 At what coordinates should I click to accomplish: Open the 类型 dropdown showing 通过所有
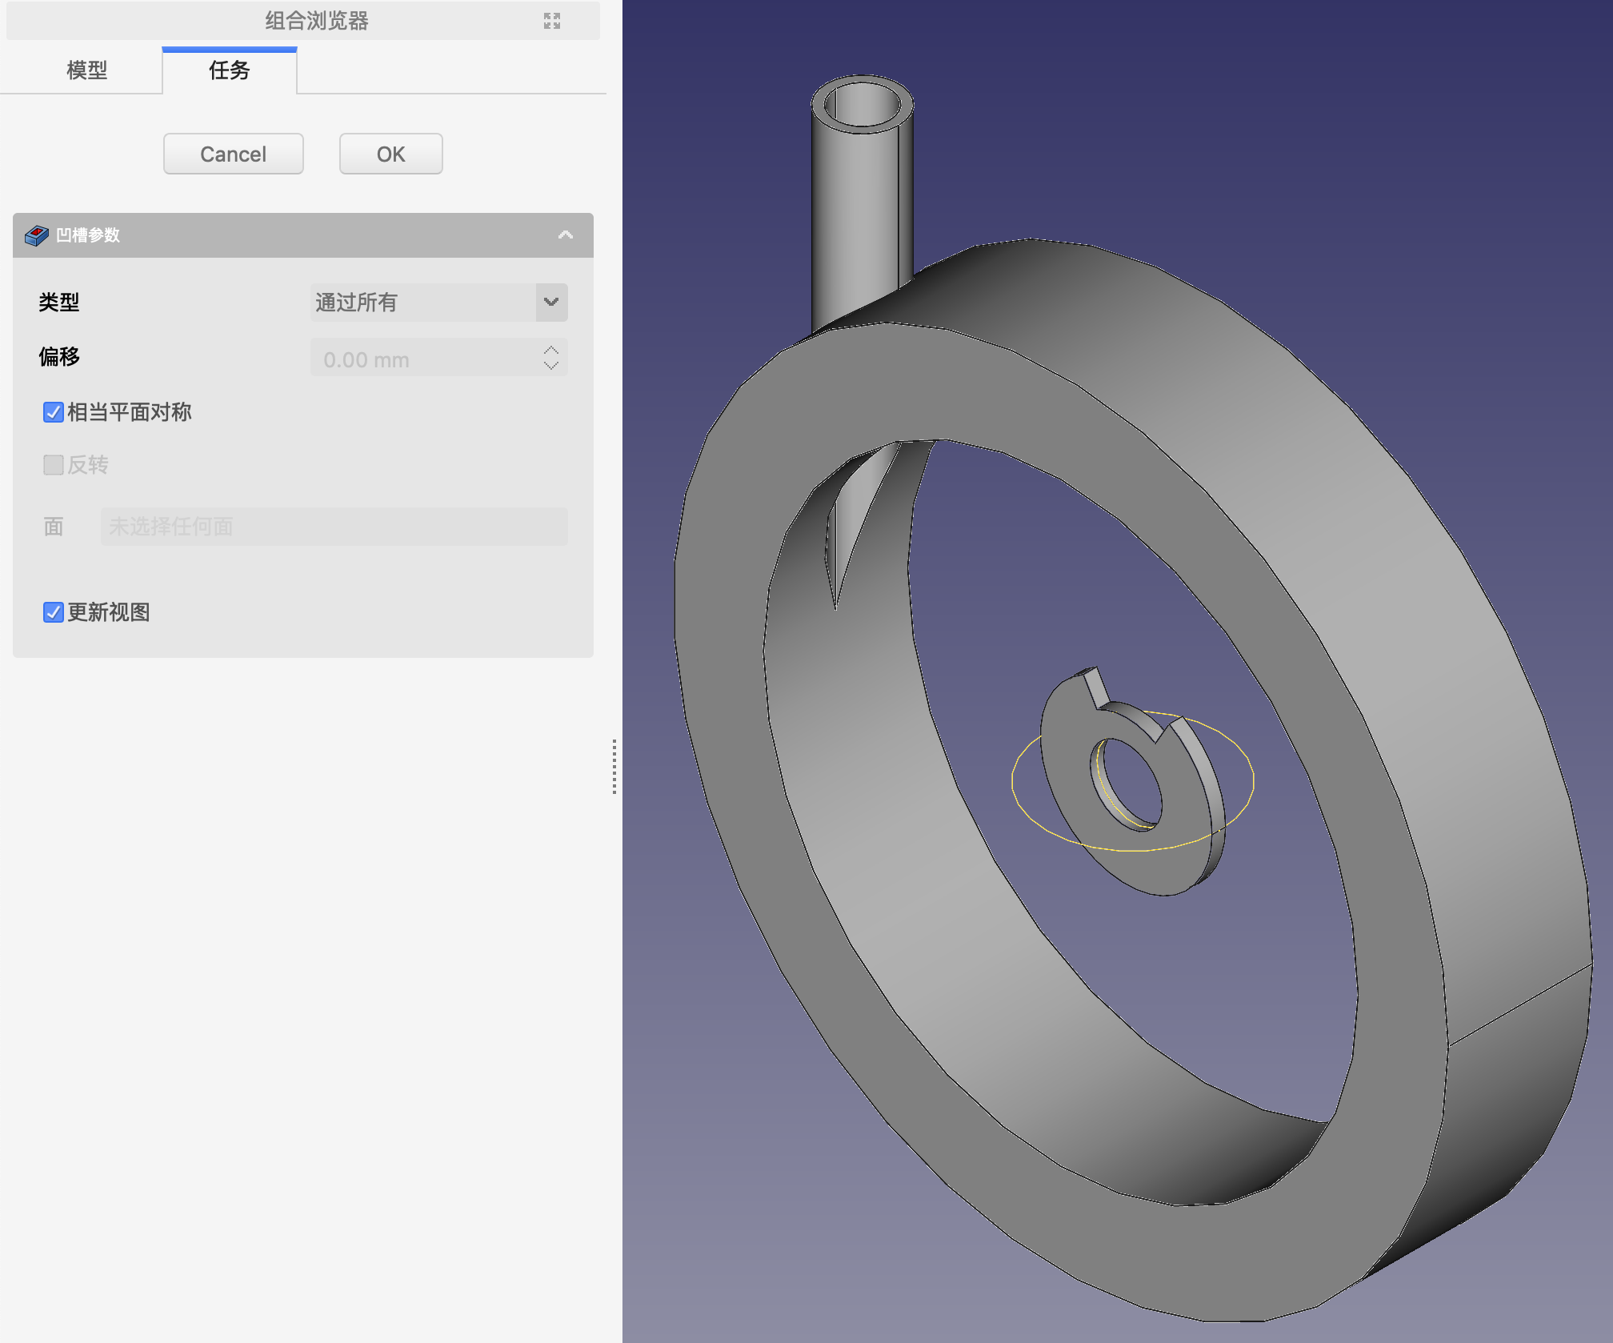[422, 303]
